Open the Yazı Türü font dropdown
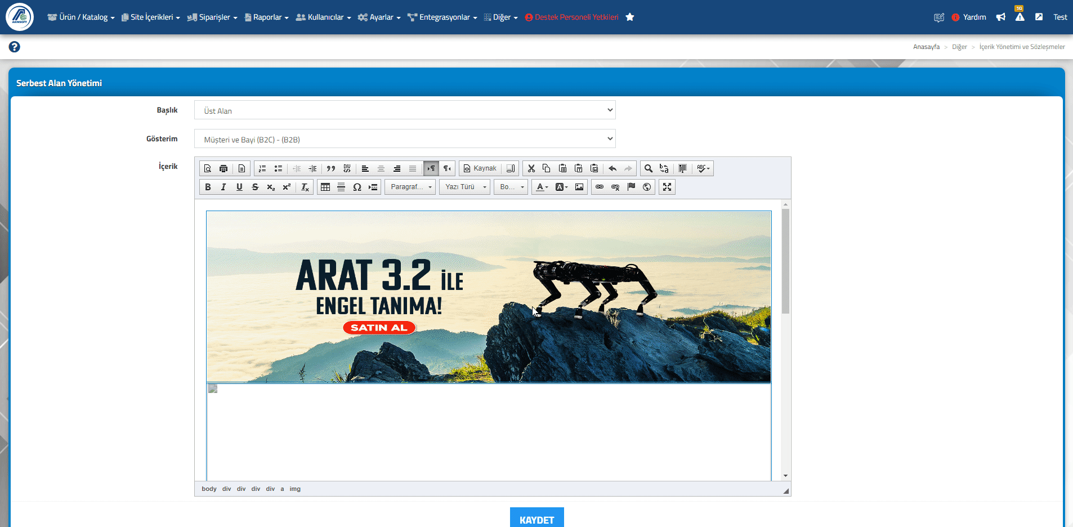 pyautogui.click(x=465, y=187)
